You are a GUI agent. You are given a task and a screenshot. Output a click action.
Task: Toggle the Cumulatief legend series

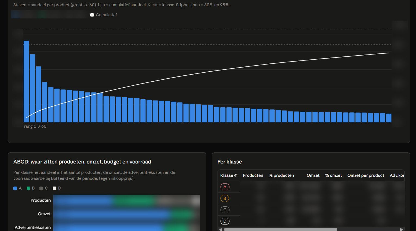click(x=104, y=15)
